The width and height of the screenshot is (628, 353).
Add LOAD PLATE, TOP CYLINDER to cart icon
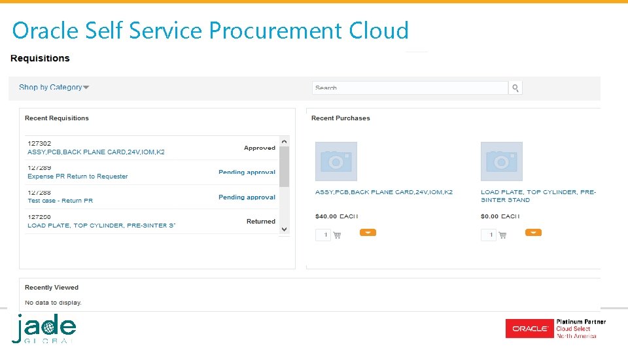(x=502, y=235)
